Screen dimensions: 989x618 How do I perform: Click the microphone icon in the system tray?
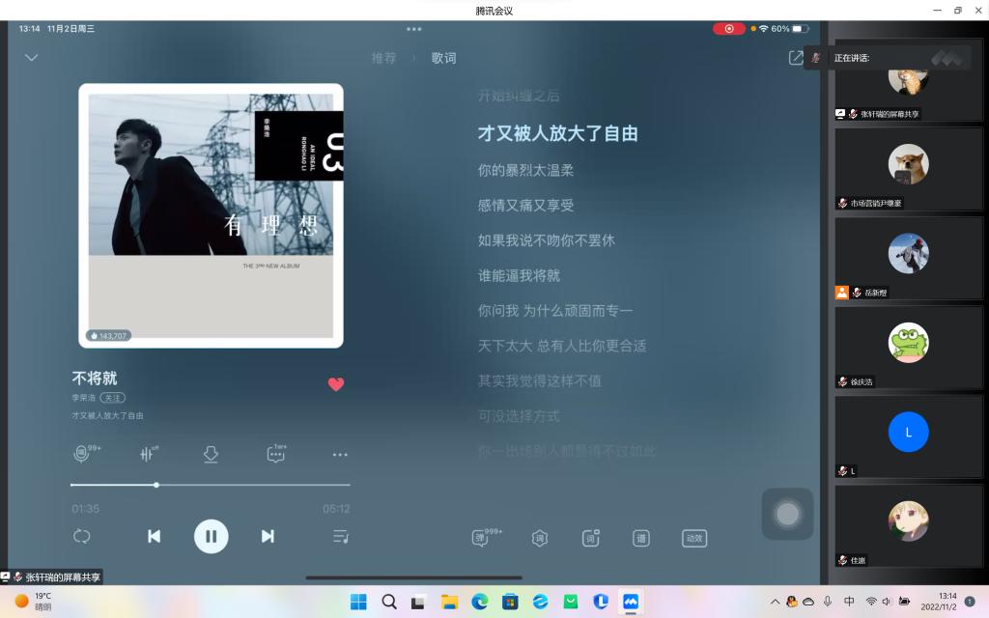828,602
